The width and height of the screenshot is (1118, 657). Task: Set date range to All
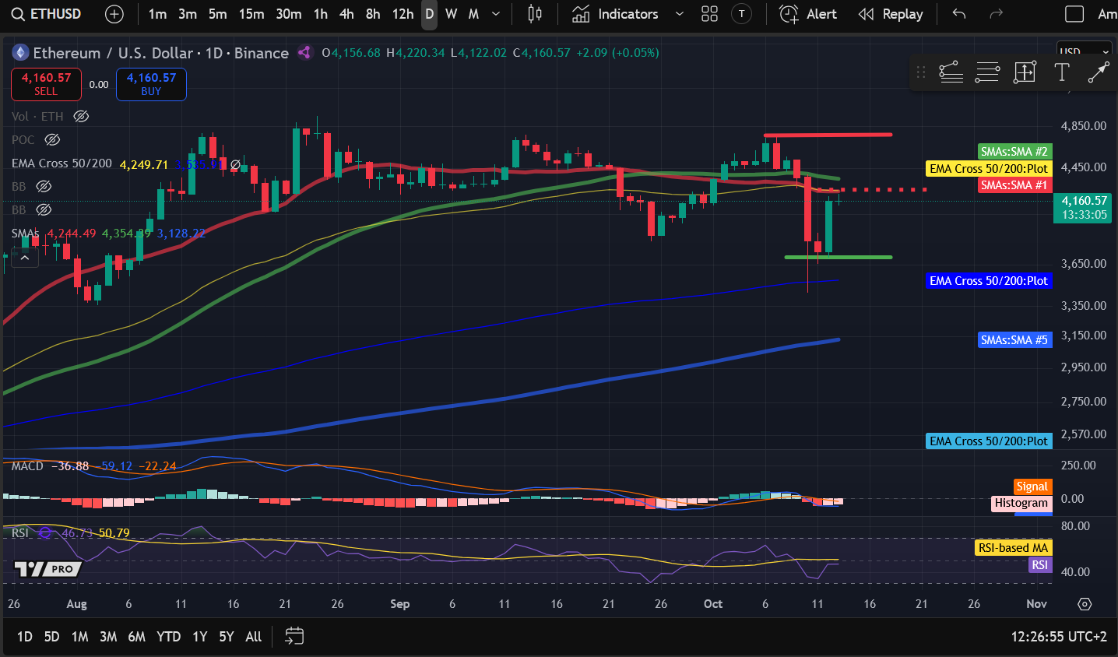pos(254,637)
